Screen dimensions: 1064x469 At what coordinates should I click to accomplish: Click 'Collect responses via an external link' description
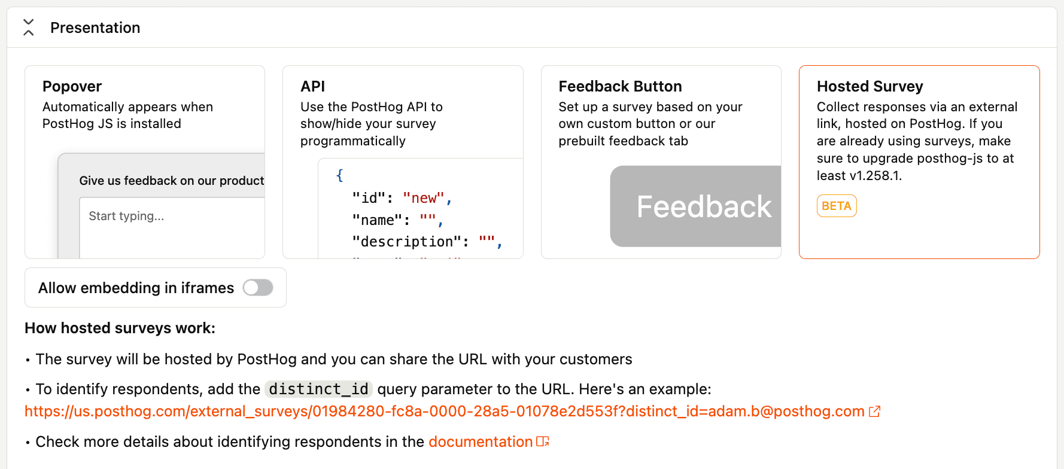click(x=917, y=141)
